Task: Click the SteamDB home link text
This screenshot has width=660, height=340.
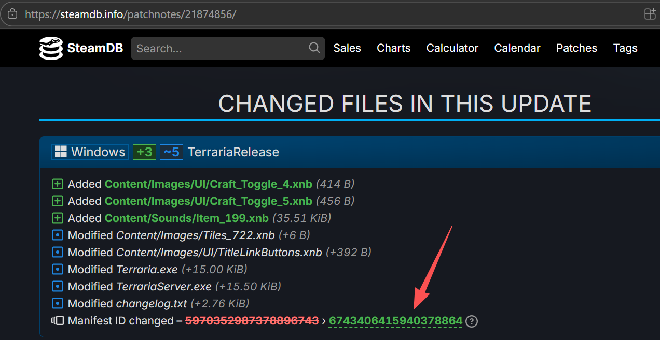Action: (x=95, y=48)
